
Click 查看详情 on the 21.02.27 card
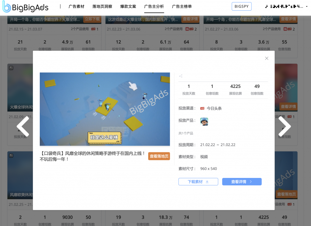click(x=288, y=19)
